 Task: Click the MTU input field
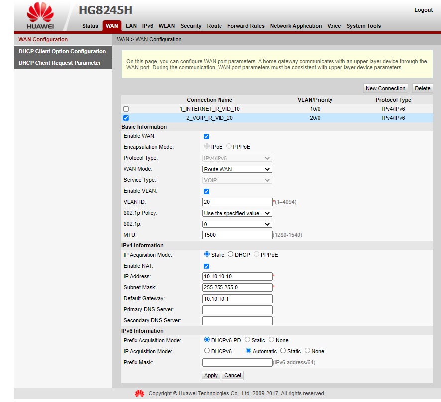pyautogui.click(x=237, y=235)
